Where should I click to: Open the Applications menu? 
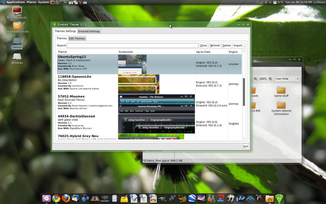(16, 2)
